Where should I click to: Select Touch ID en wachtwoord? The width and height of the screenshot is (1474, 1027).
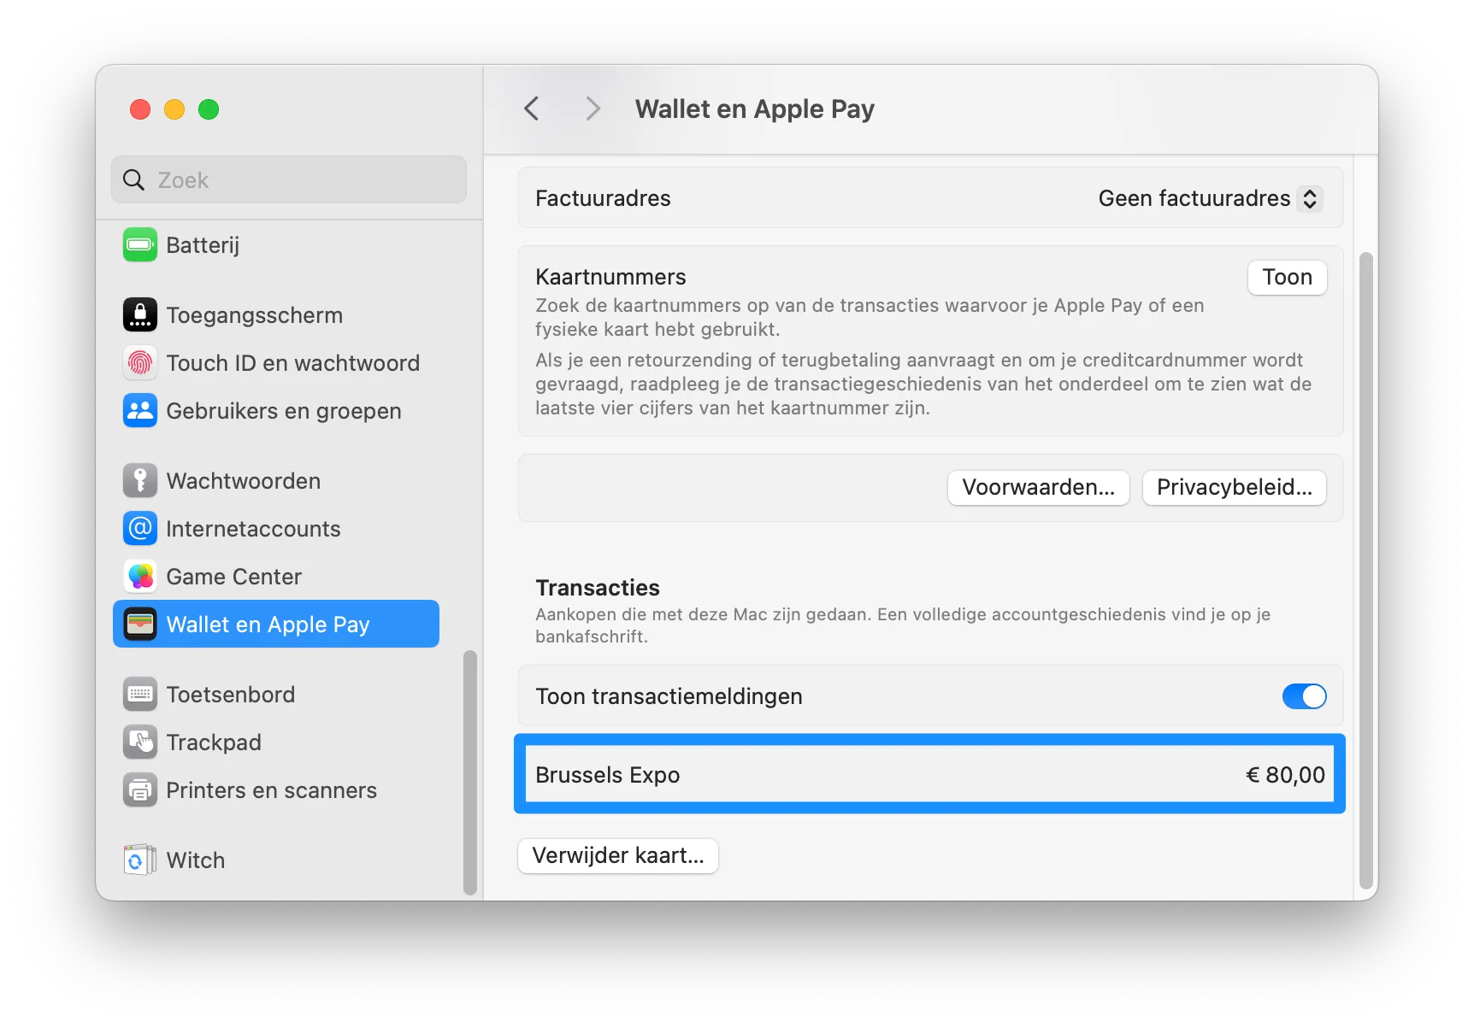(x=276, y=363)
